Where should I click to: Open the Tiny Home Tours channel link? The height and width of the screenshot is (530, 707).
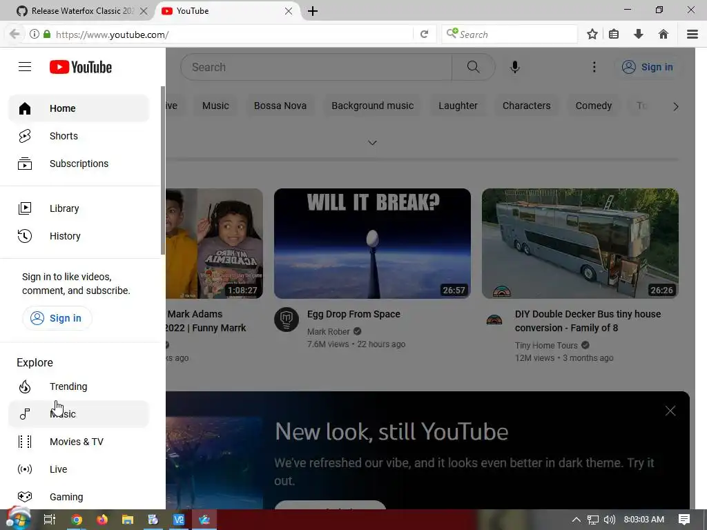[546, 345]
